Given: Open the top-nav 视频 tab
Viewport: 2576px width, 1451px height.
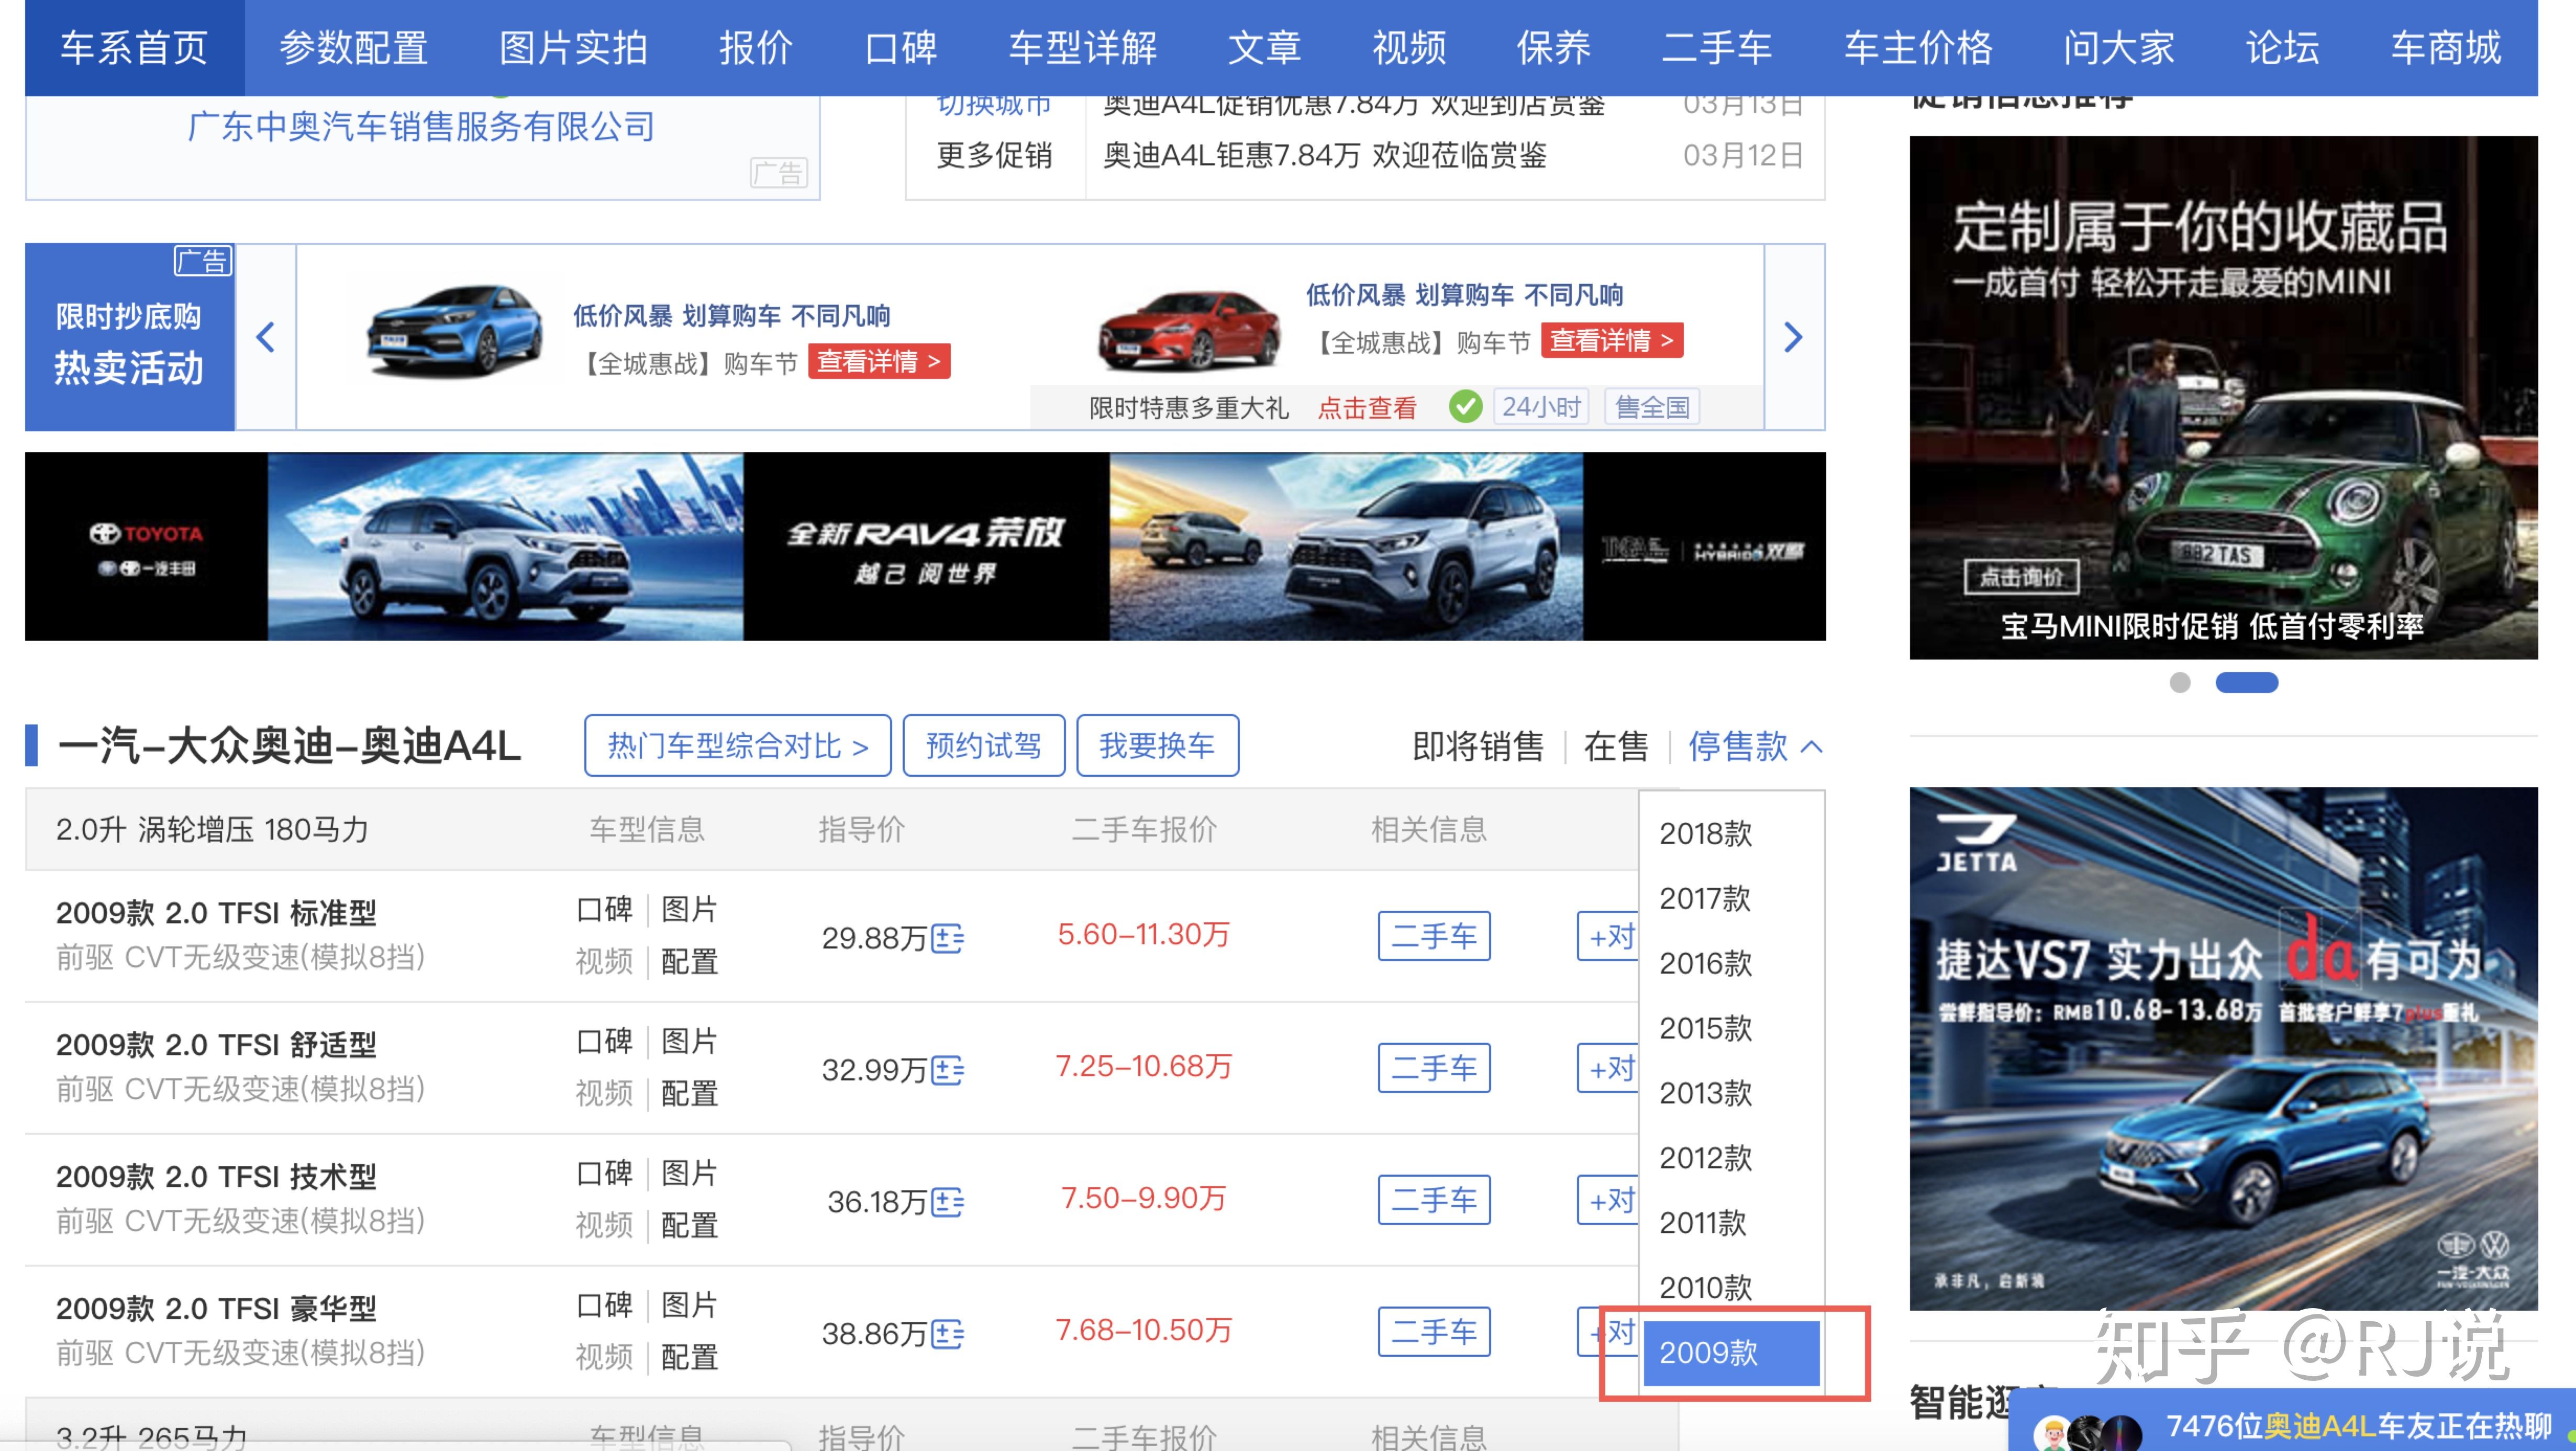Looking at the screenshot, I should click(1409, 47).
